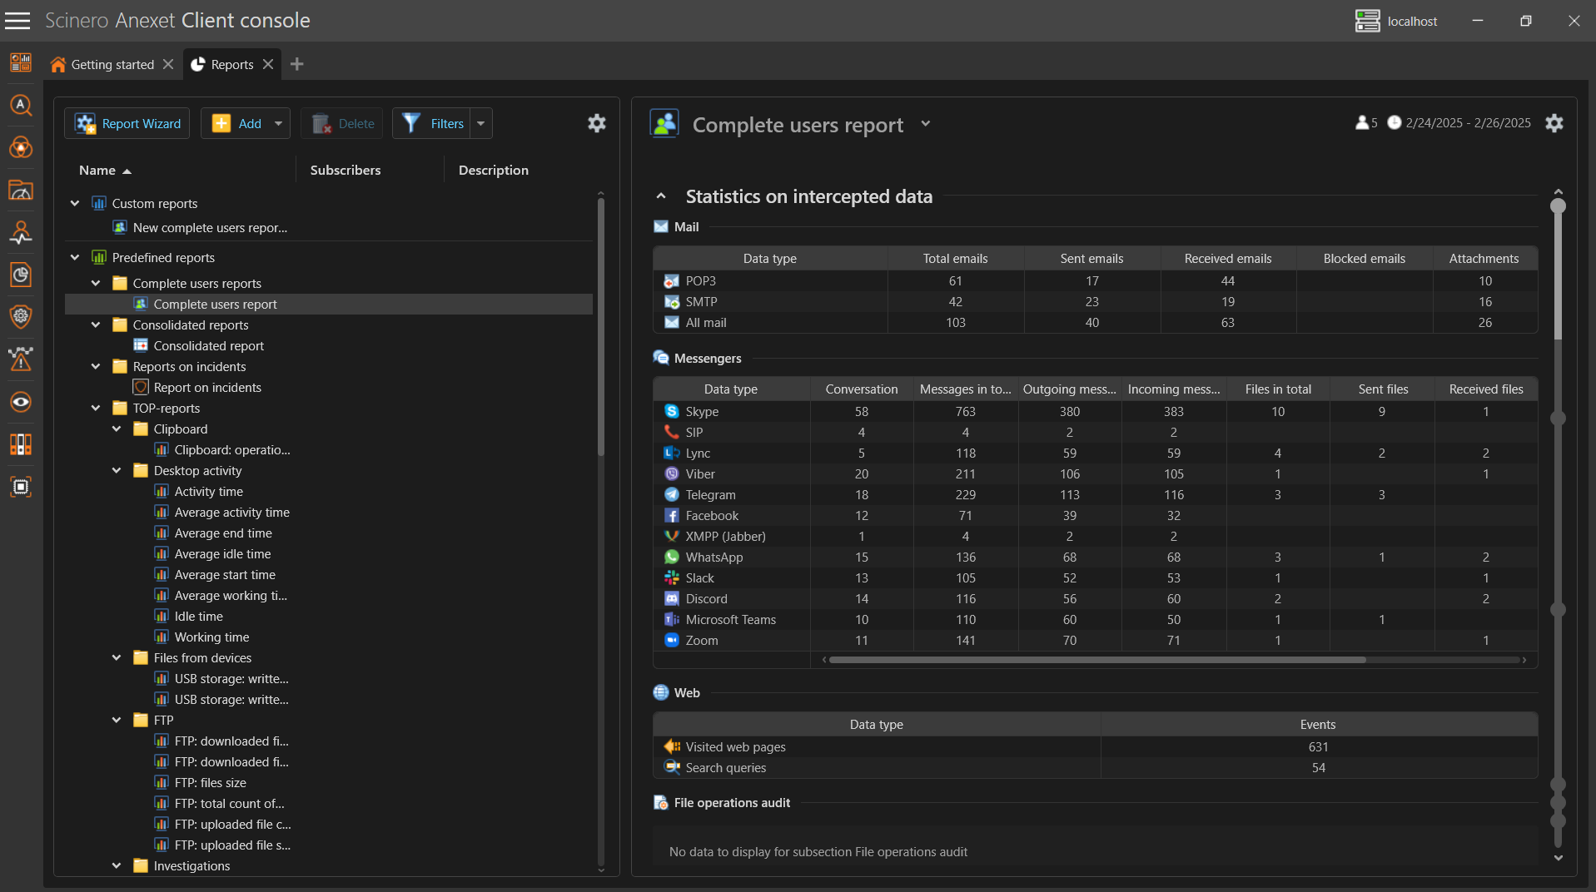Open the hamburger main menu

point(17,21)
